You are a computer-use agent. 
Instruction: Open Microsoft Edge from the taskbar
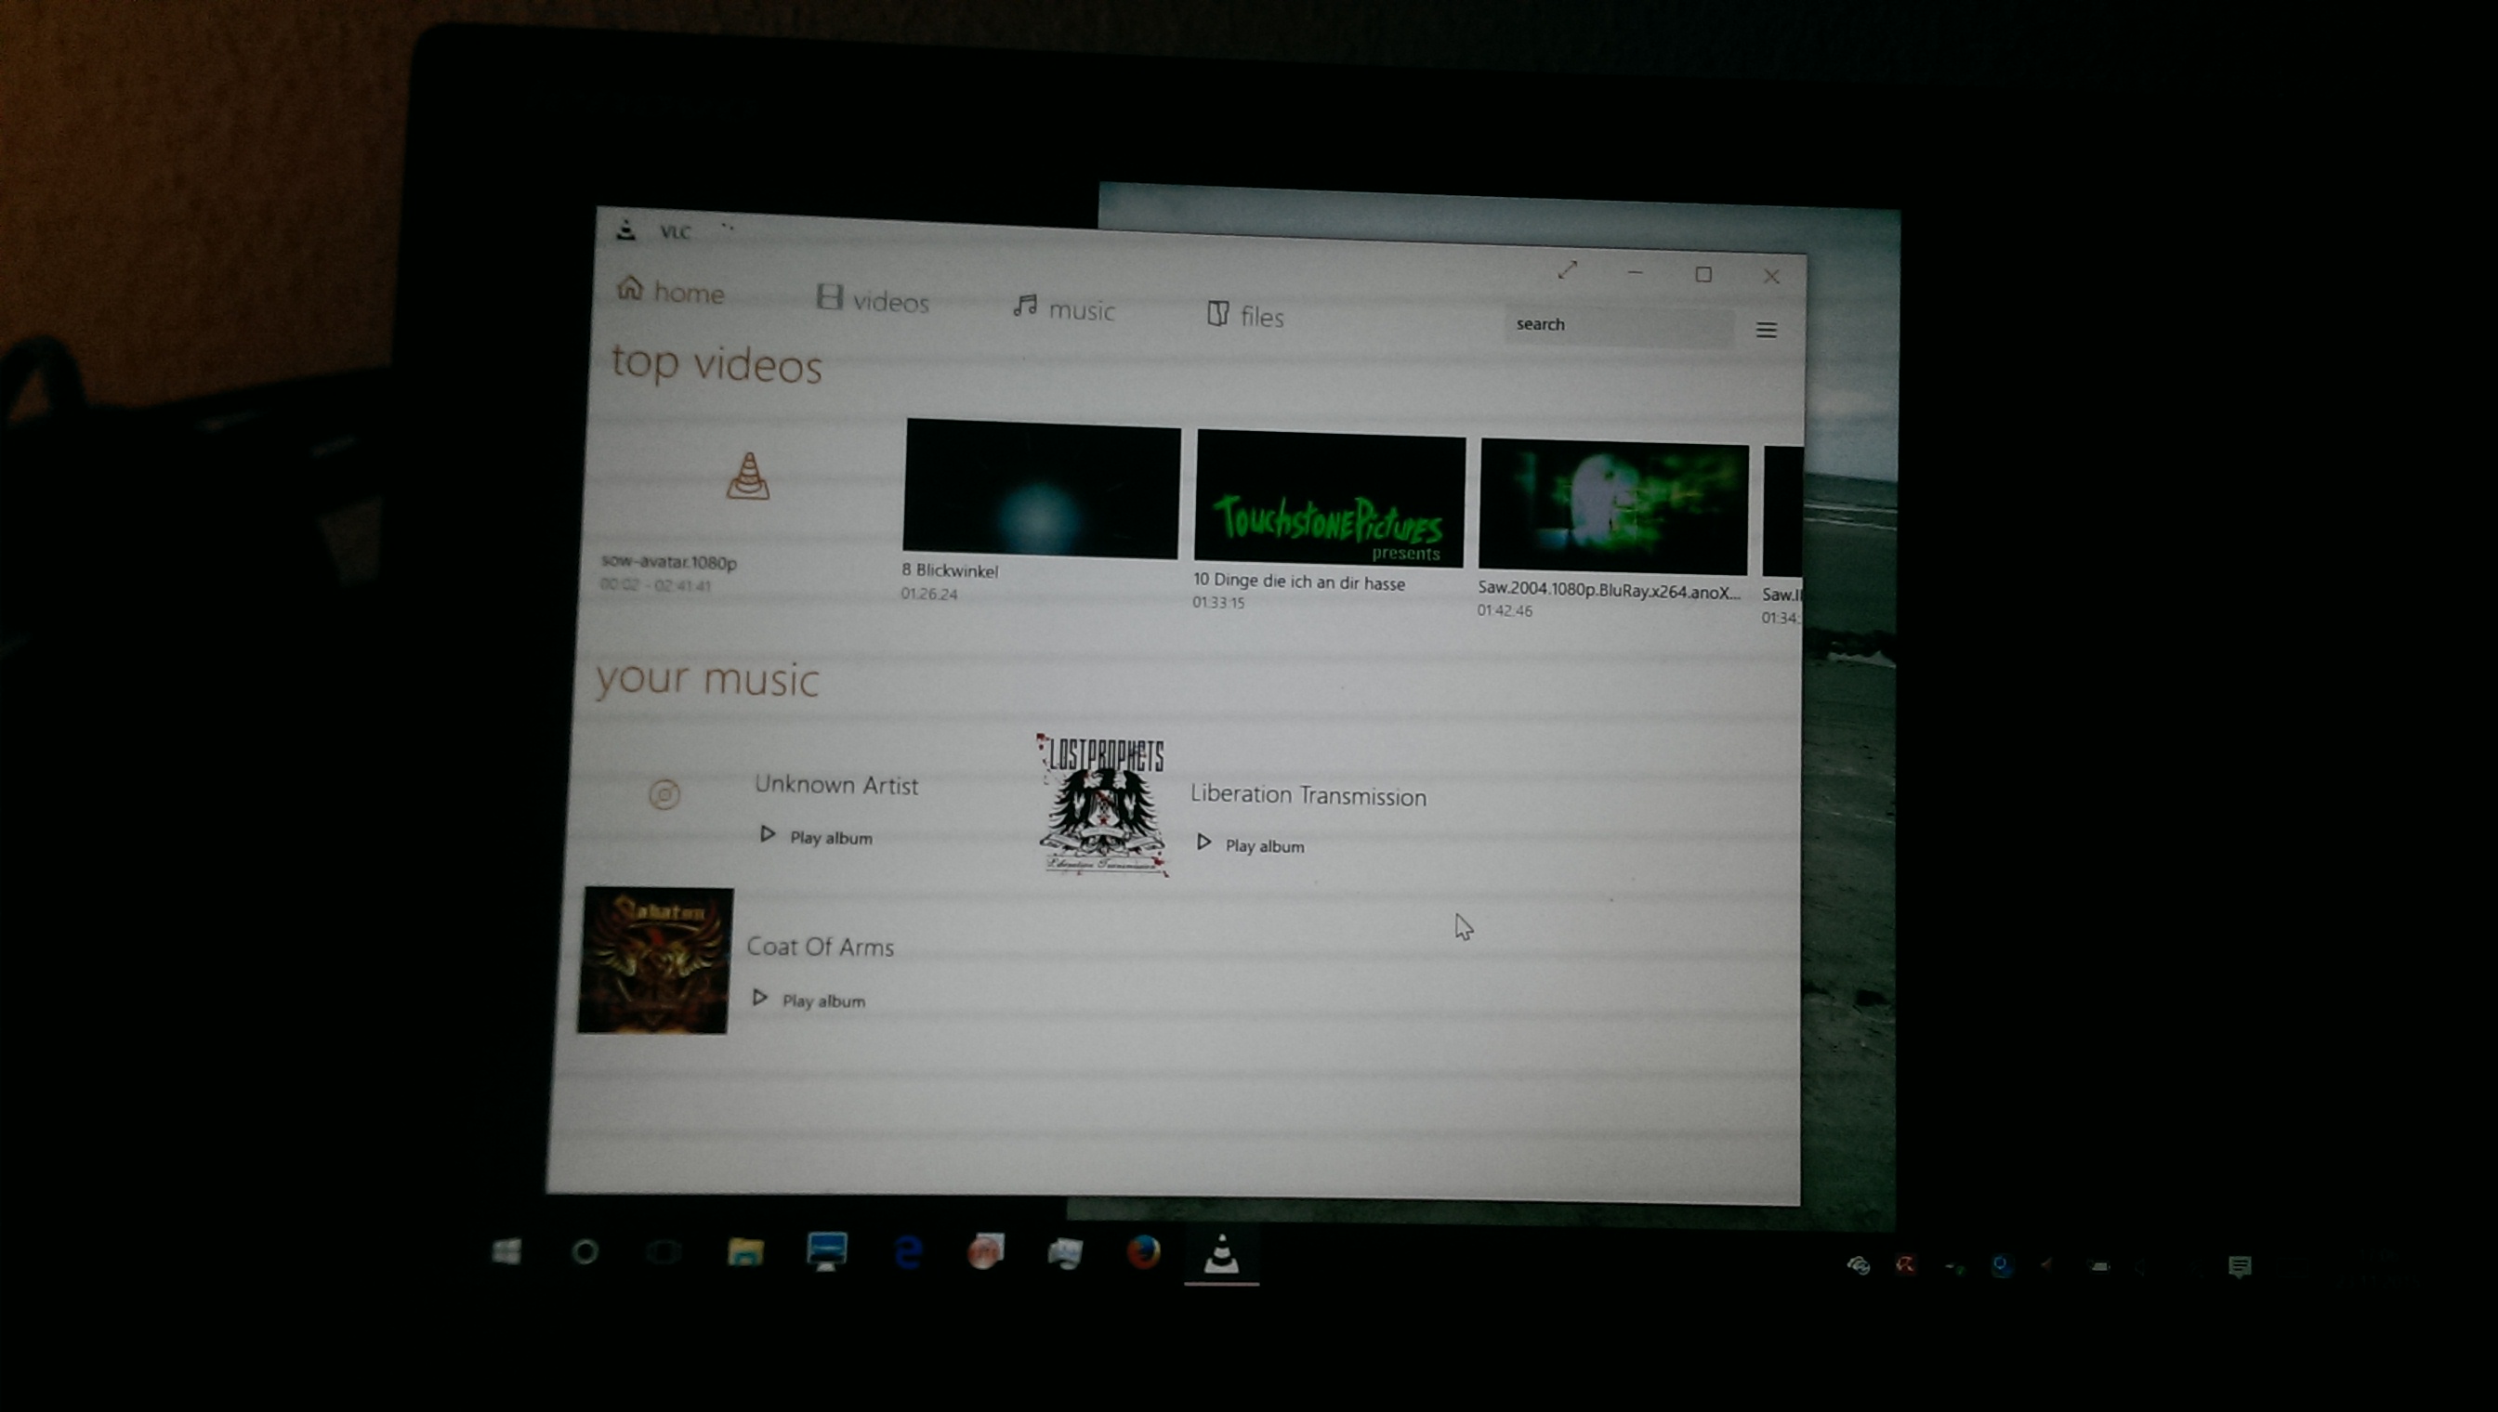908,1252
